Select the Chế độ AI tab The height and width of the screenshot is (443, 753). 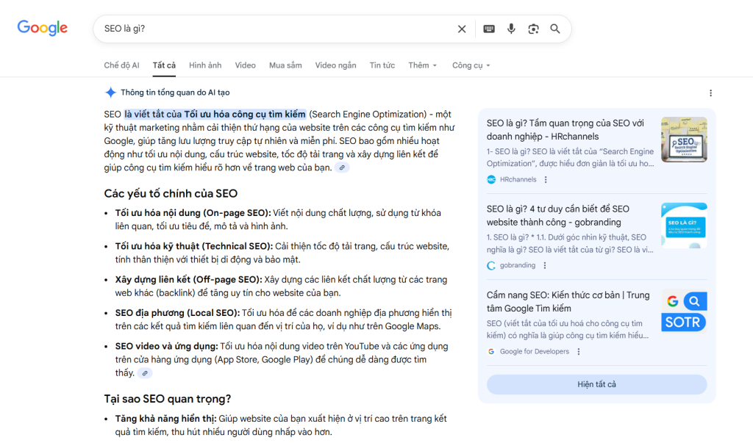(121, 65)
